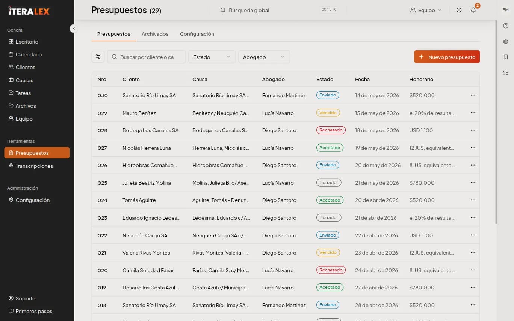The width and height of the screenshot is (514, 321).
Task: Click the Rechazado badge on row 028
Action: [331, 130]
